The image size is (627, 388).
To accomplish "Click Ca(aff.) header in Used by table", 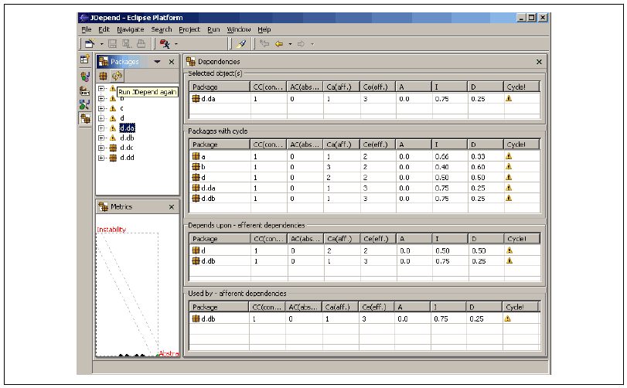I will [x=340, y=307].
